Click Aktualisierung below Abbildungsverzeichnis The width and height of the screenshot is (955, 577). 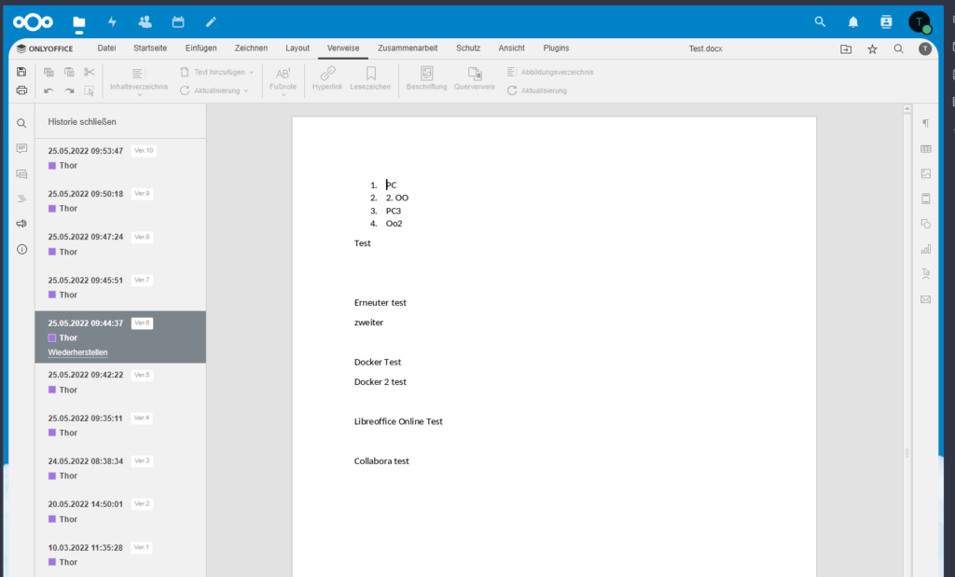coord(537,90)
